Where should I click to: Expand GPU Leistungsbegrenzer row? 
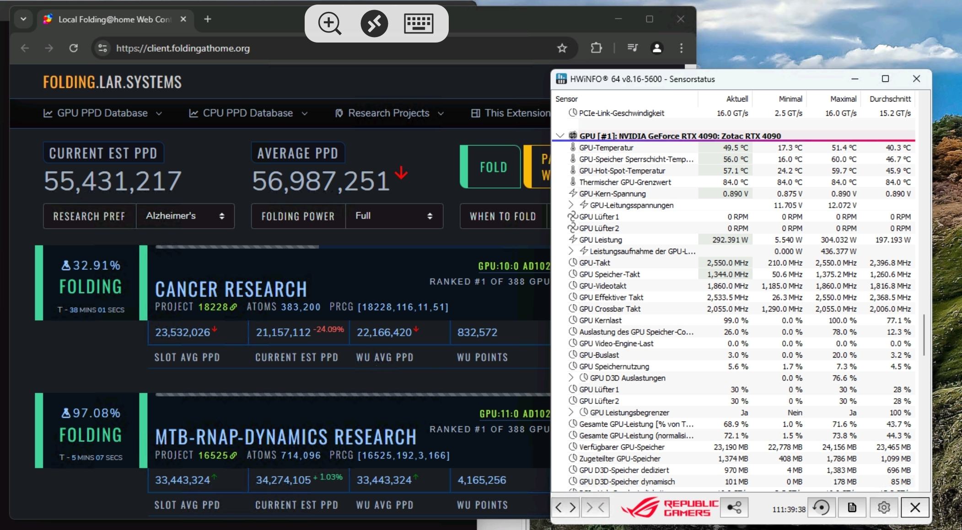pyautogui.click(x=571, y=412)
